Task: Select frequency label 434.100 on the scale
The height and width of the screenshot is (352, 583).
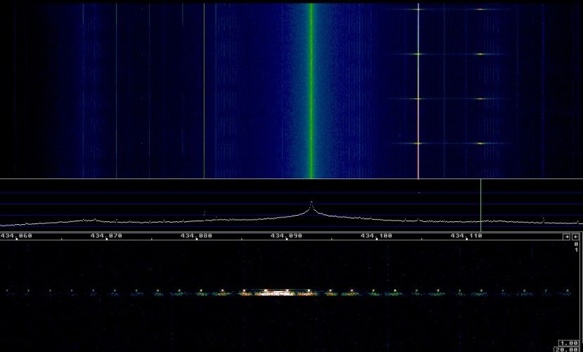Action: 376,236
